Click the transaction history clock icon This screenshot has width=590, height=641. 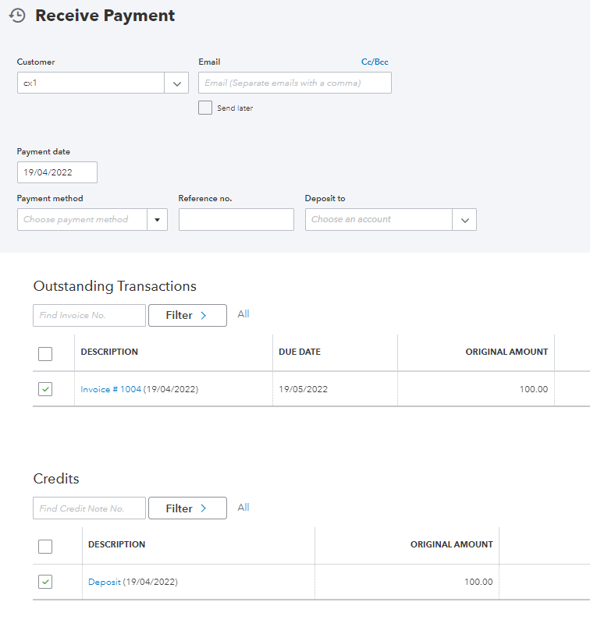[17, 16]
